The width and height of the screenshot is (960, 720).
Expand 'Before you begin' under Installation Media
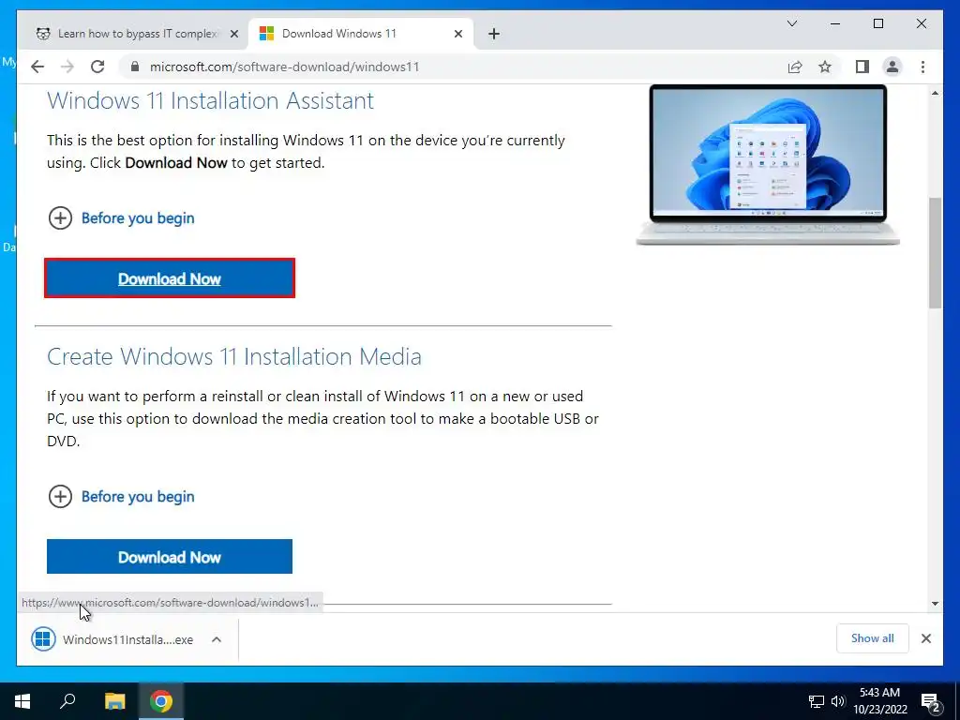tap(121, 497)
